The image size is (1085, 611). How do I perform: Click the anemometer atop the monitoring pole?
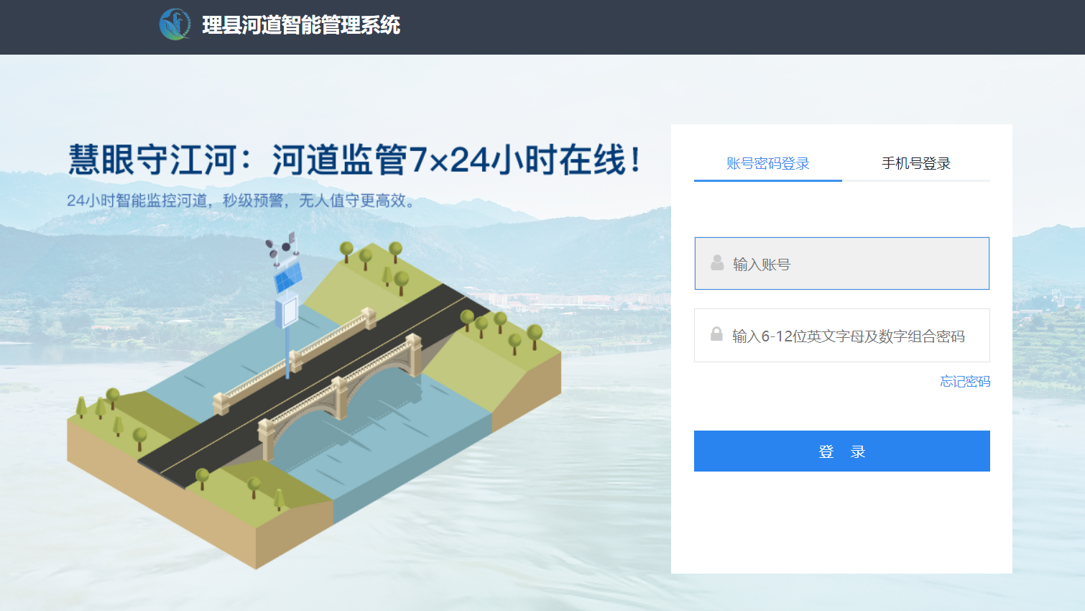pyautogui.click(x=282, y=246)
